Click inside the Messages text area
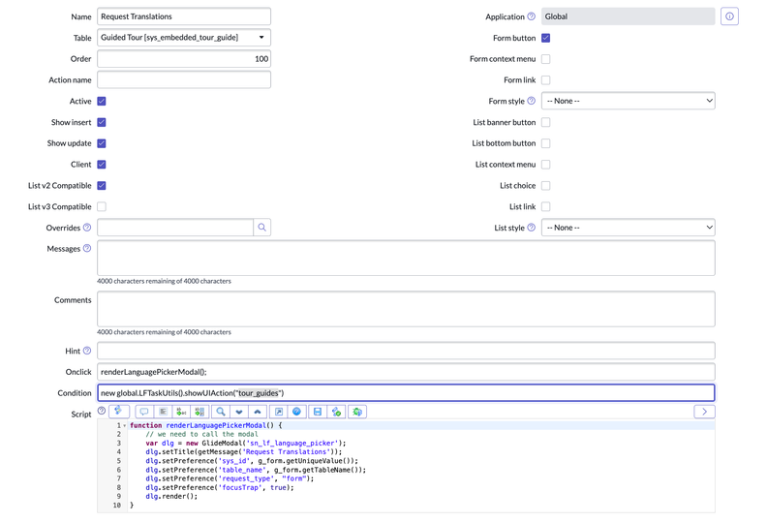This screenshot has width=767, height=523. point(406,258)
